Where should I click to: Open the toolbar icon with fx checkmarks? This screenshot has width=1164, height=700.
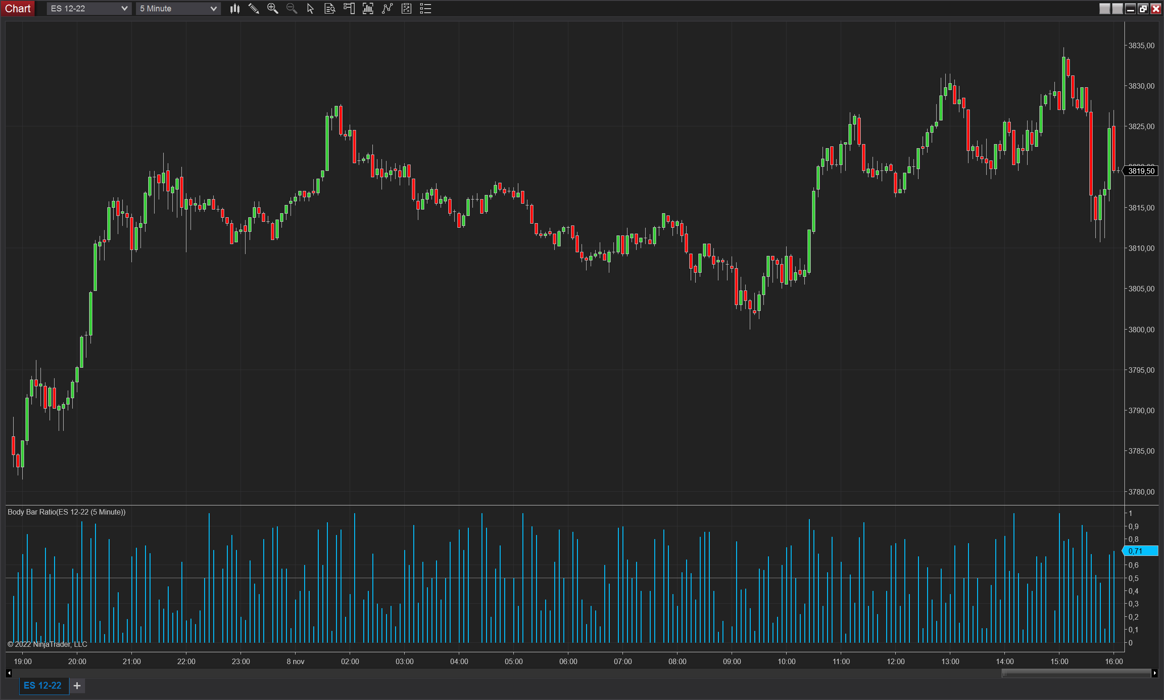tap(406, 9)
